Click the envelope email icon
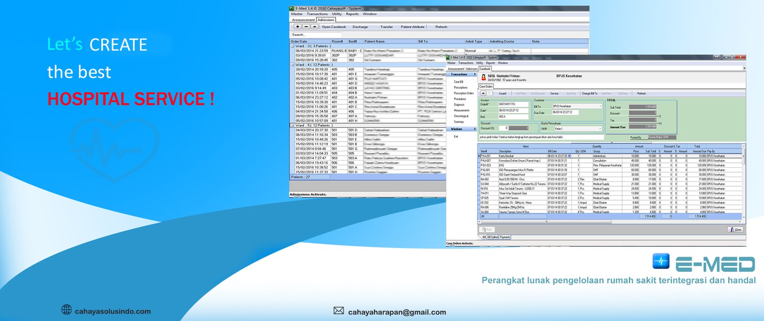 (339, 311)
